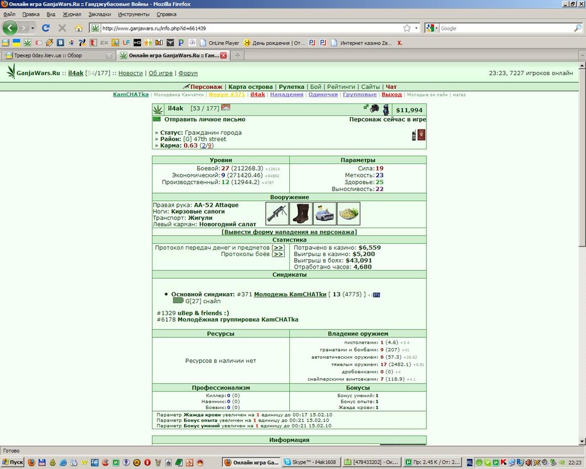Open a new tab with plus button
The image size is (586, 469).
pos(237,55)
